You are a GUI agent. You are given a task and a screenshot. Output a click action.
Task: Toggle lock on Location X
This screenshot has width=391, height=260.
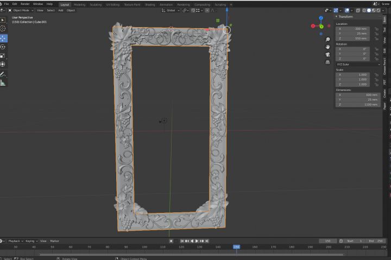coord(377,28)
